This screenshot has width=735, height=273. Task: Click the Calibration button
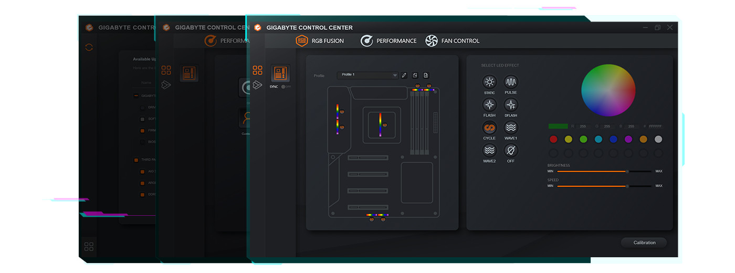[x=644, y=243]
